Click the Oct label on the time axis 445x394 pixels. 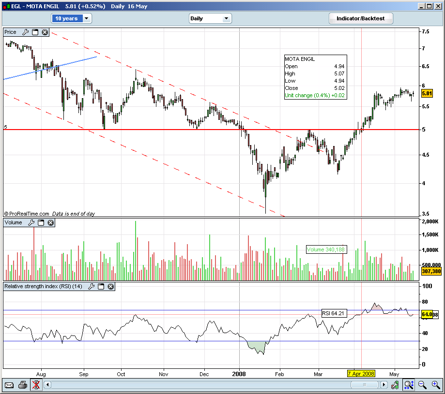pyautogui.click(x=121, y=374)
